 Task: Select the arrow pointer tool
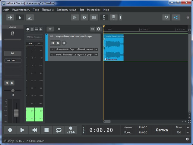click(x=20, y=17)
